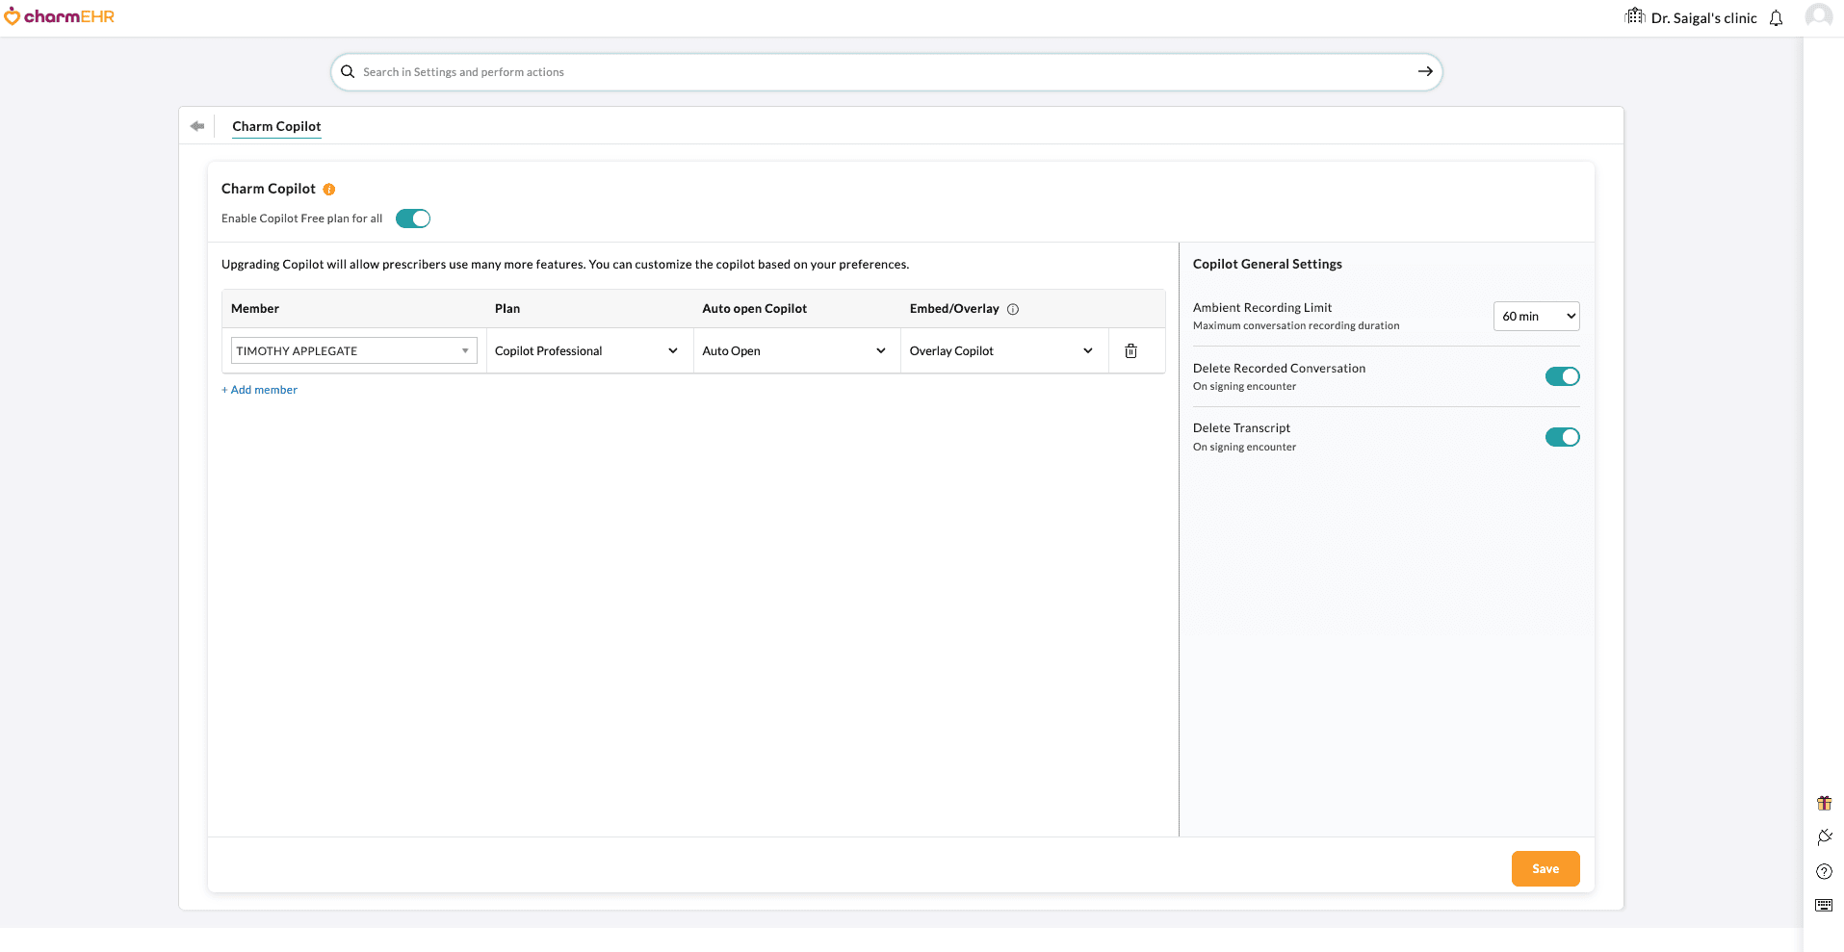Viewport: 1844px width, 952px height.
Task: Open the plug icon in right sidebar
Action: (x=1824, y=837)
